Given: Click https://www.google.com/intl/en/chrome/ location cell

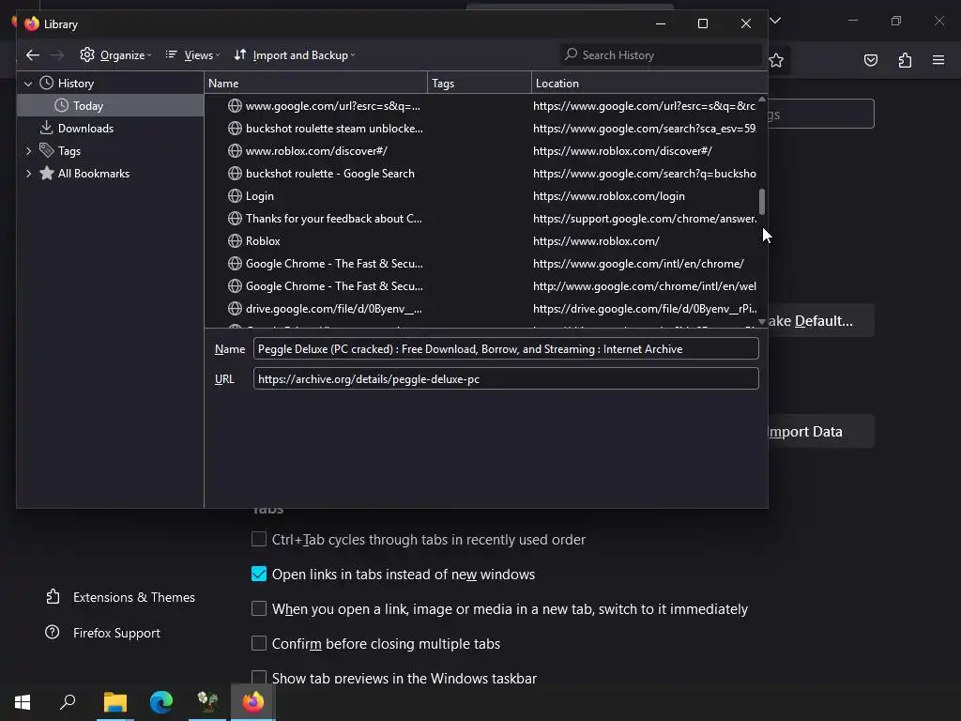Looking at the screenshot, I should (638, 264).
